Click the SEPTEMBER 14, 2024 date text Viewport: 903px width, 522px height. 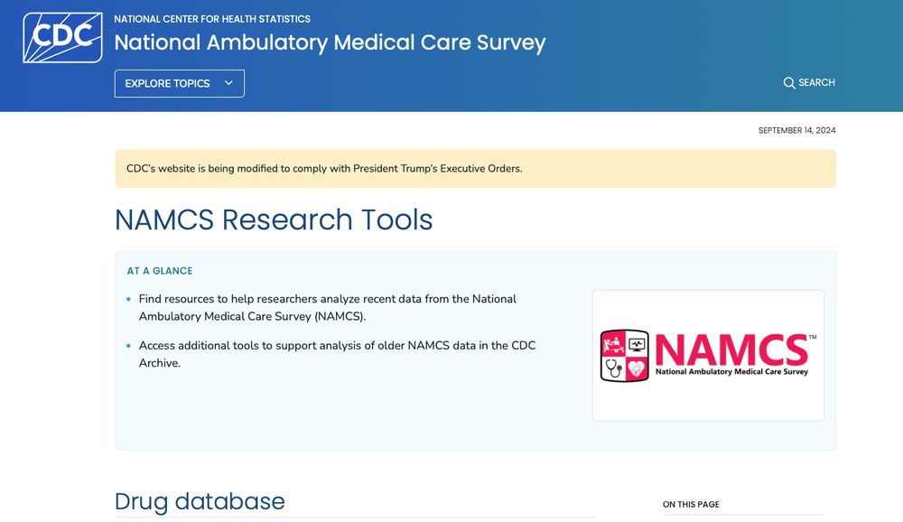click(x=796, y=130)
